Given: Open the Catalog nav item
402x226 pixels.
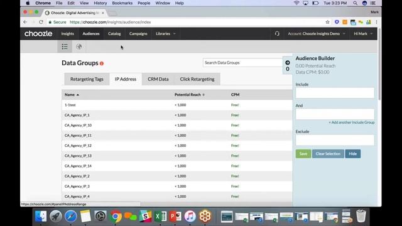Looking at the screenshot, I should tap(114, 33).
